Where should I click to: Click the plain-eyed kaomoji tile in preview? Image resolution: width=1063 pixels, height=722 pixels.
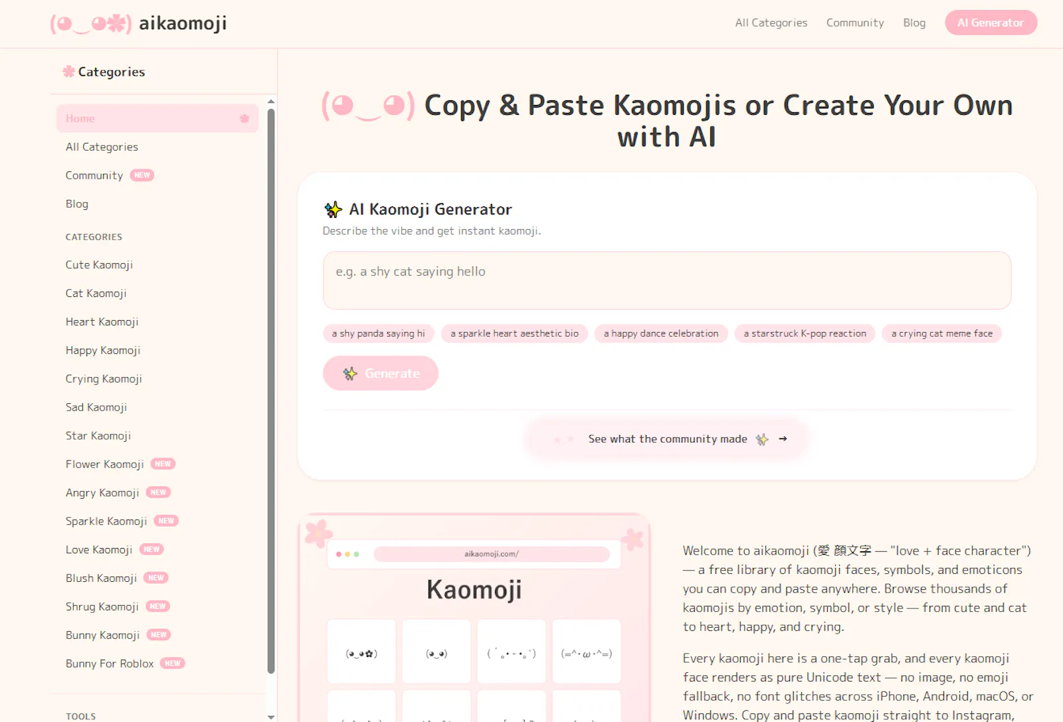tap(436, 652)
